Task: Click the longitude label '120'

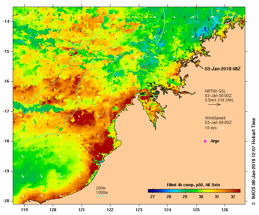Action: click(x=53, y=210)
